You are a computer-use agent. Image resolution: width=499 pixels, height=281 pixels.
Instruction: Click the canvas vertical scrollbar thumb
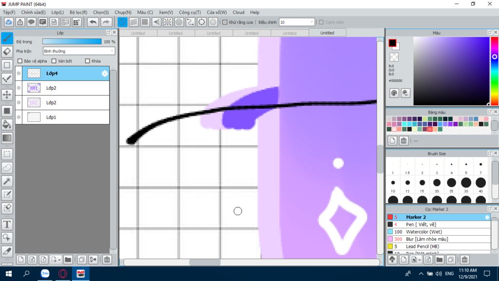click(x=380, y=160)
